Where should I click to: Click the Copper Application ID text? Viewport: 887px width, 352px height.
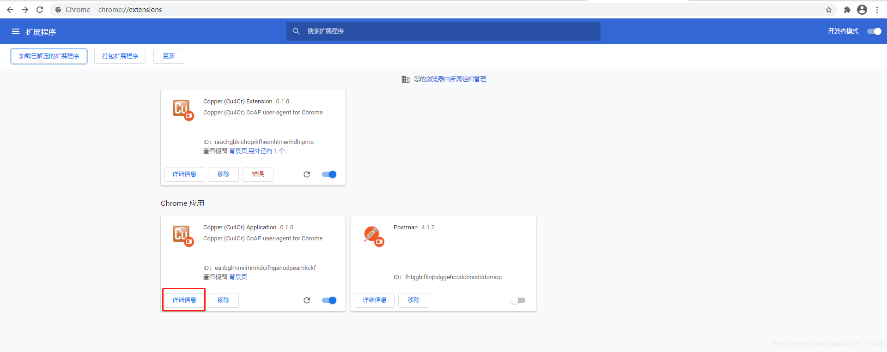260,268
